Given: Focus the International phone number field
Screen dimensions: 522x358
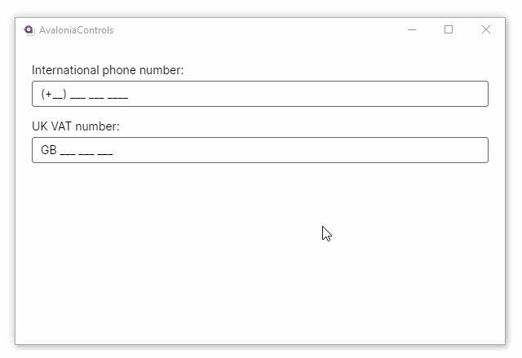Looking at the screenshot, I should [x=259, y=94].
